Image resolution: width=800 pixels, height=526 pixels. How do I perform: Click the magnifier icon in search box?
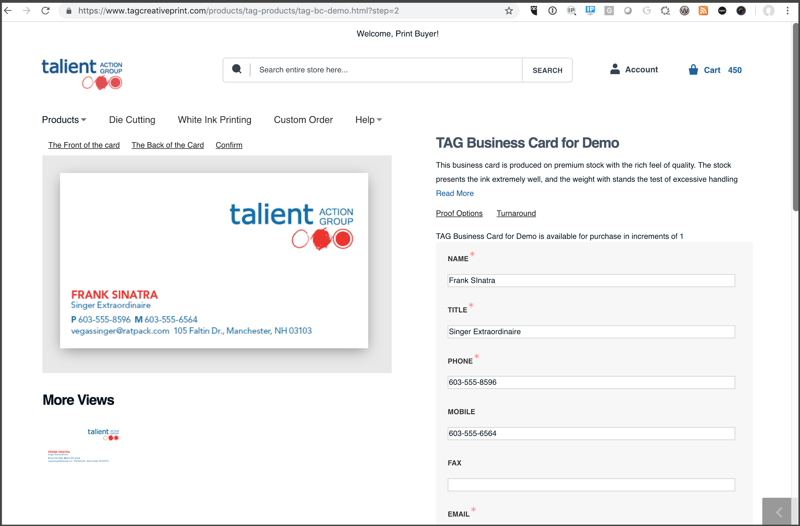[237, 69]
